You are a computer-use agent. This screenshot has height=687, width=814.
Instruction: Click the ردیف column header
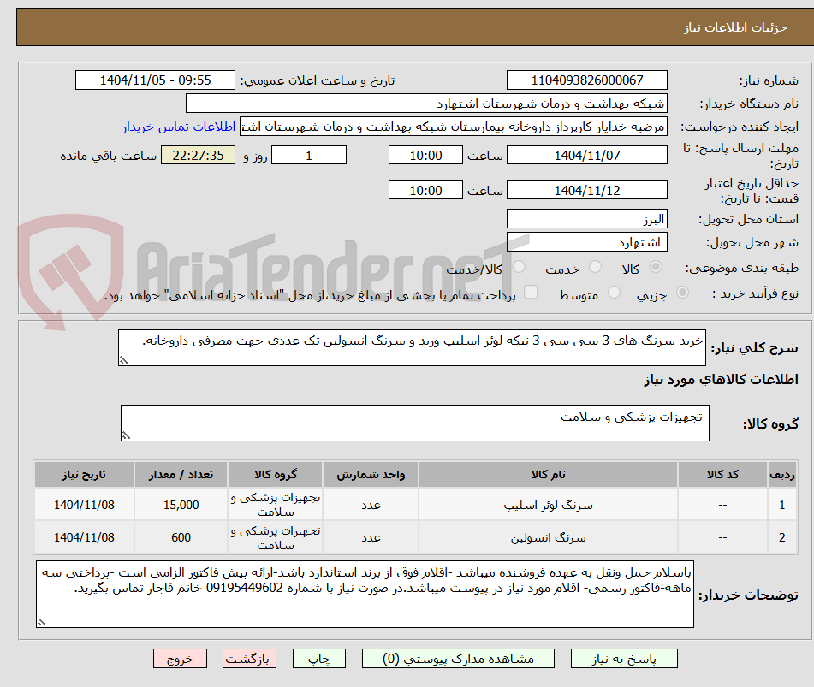pos(781,474)
